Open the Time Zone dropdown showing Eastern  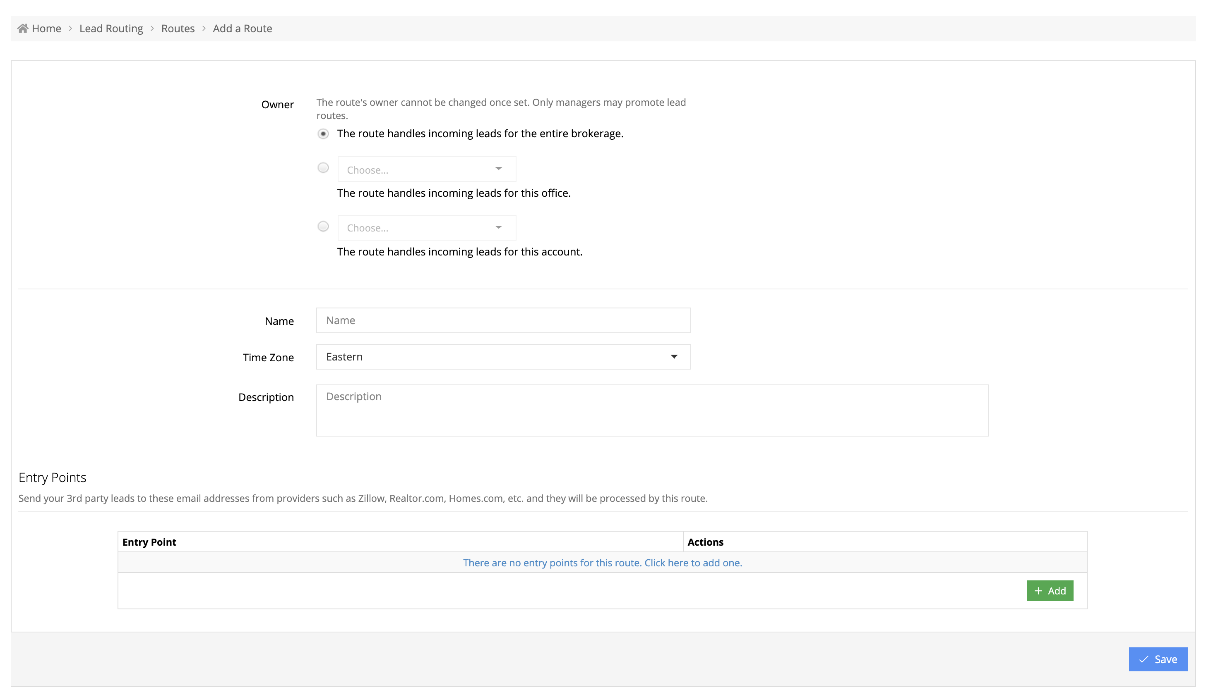coord(503,356)
